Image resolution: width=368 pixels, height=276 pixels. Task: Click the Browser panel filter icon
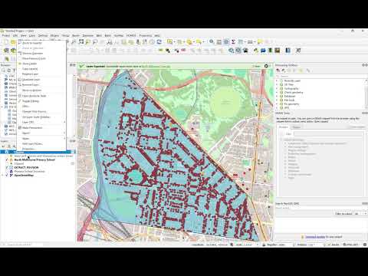tap(14, 71)
